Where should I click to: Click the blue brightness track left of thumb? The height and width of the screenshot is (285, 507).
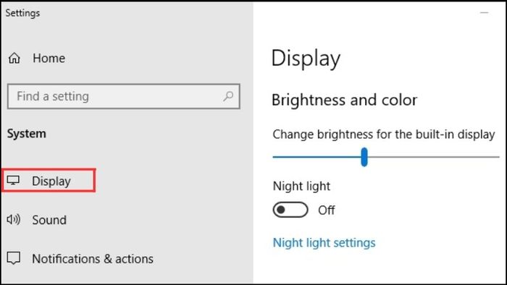[317, 157]
